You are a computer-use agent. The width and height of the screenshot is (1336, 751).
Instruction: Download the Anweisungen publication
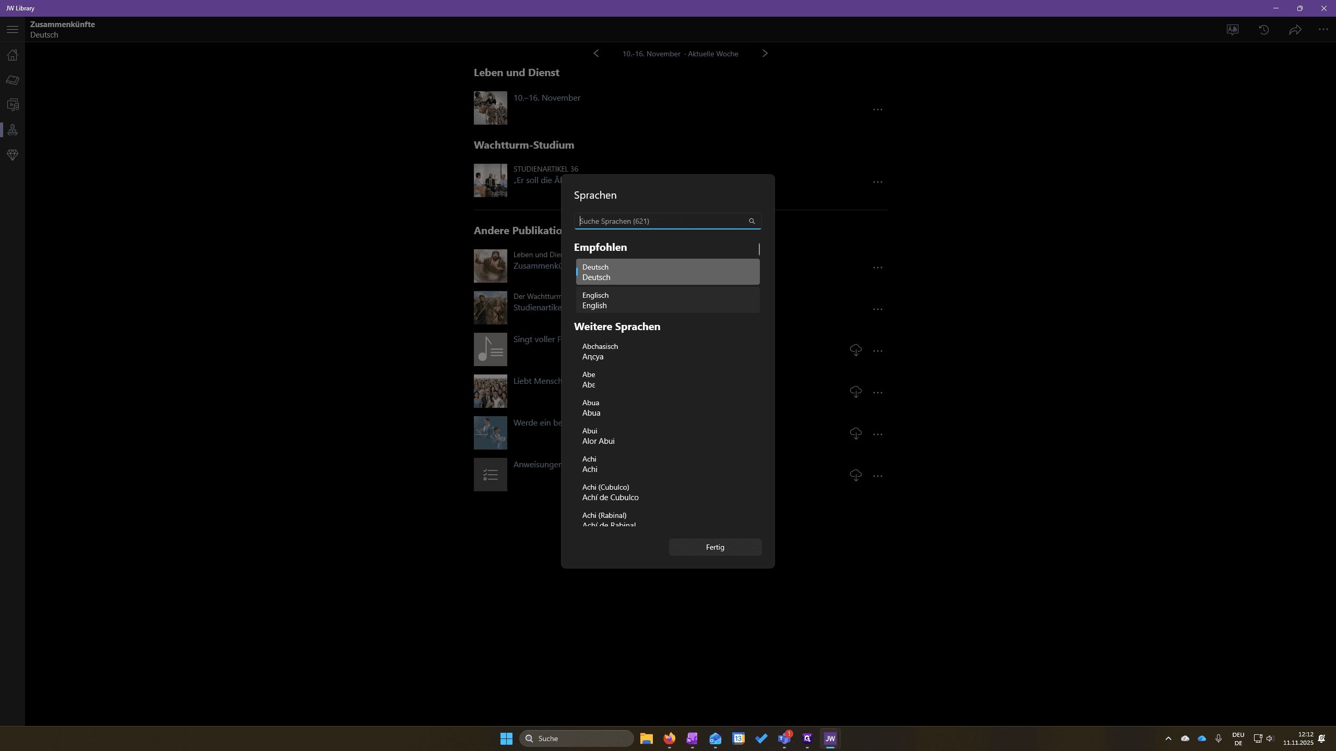pyautogui.click(x=856, y=476)
